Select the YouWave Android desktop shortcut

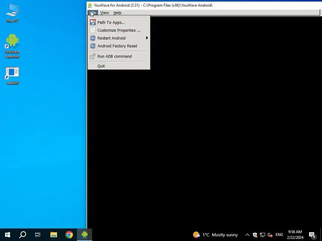(x=12, y=46)
